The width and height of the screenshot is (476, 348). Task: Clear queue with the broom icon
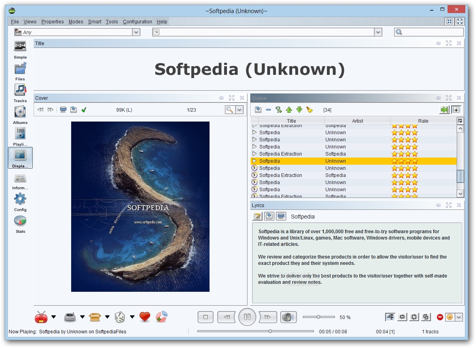pyautogui.click(x=310, y=110)
